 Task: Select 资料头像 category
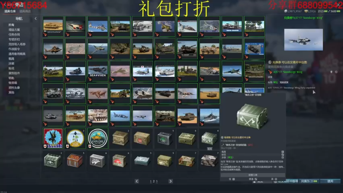pos(14,87)
